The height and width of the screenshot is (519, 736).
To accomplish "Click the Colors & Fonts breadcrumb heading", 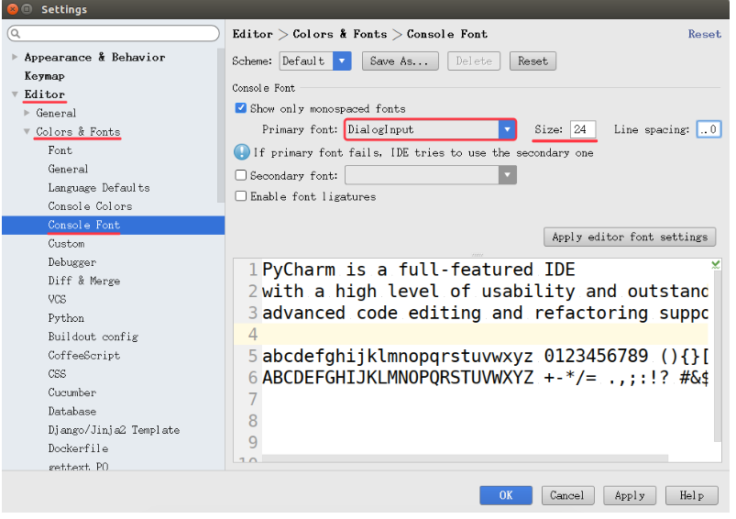I will click(x=340, y=34).
